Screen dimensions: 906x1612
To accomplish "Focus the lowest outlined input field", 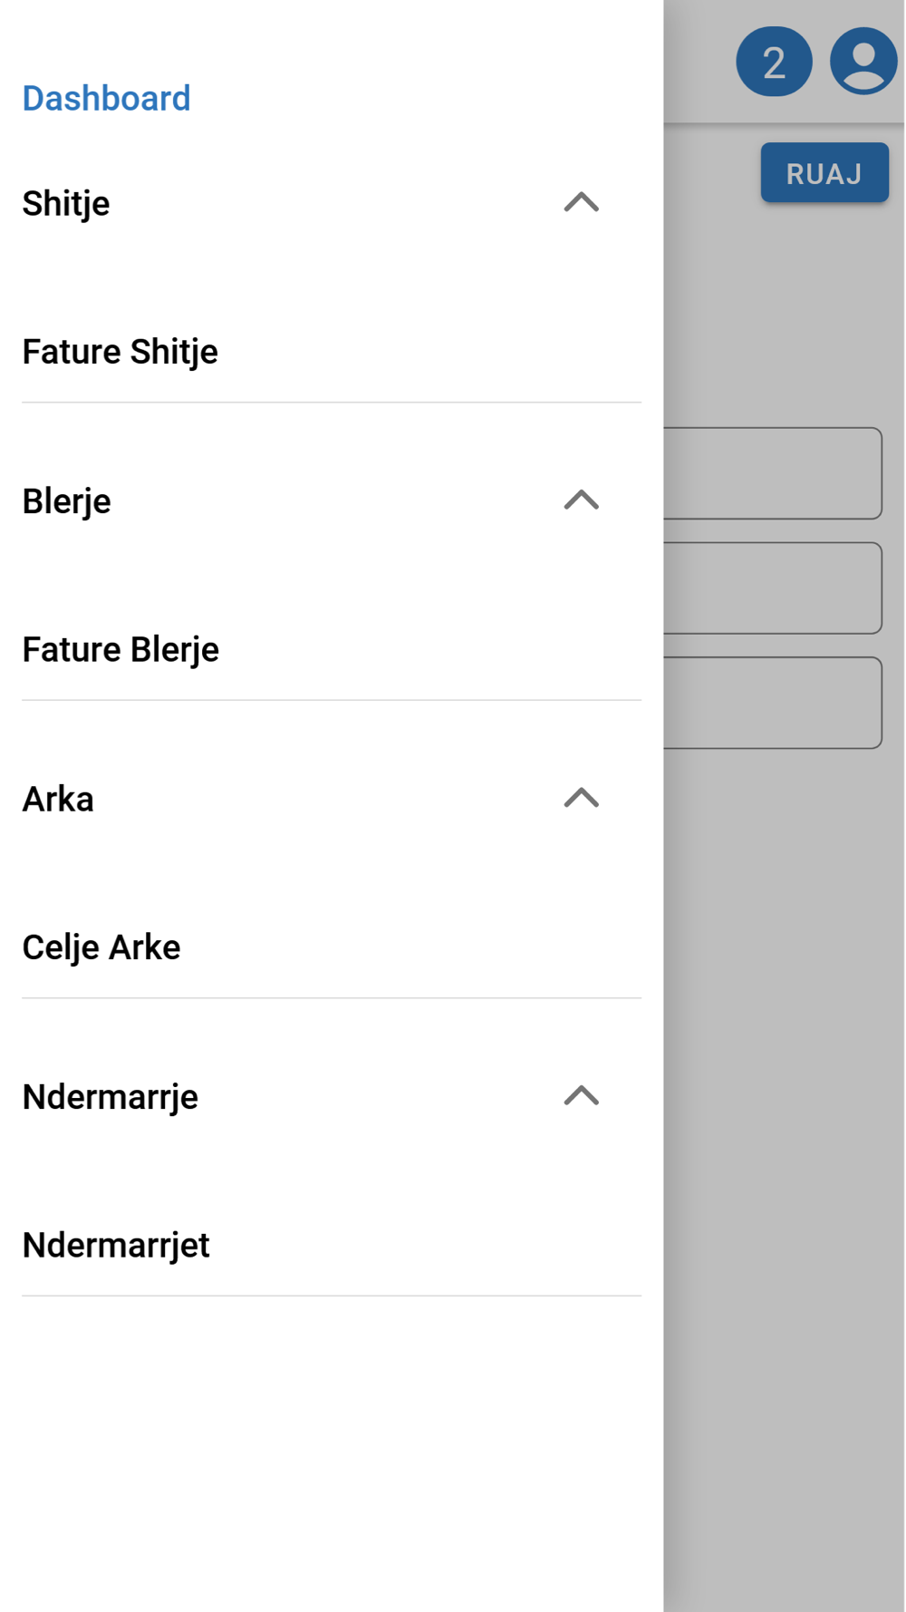I will pyautogui.click(x=772, y=703).
